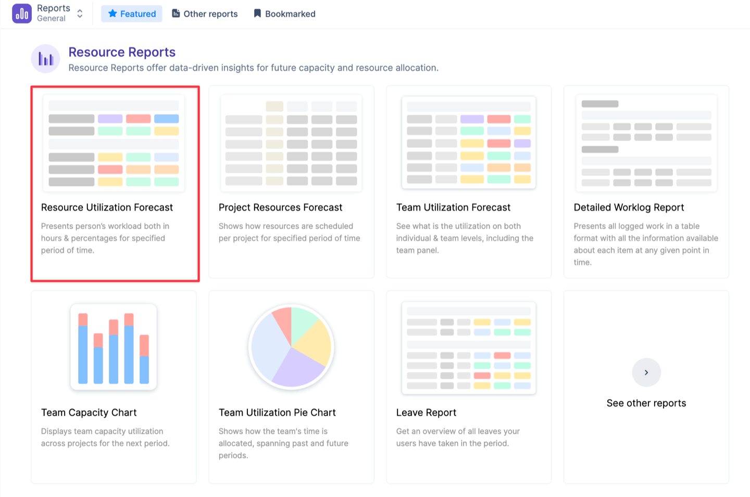Screen dimensions: 750x497
Task: Open the Bookmarked tab
Action: click(284, 14)
